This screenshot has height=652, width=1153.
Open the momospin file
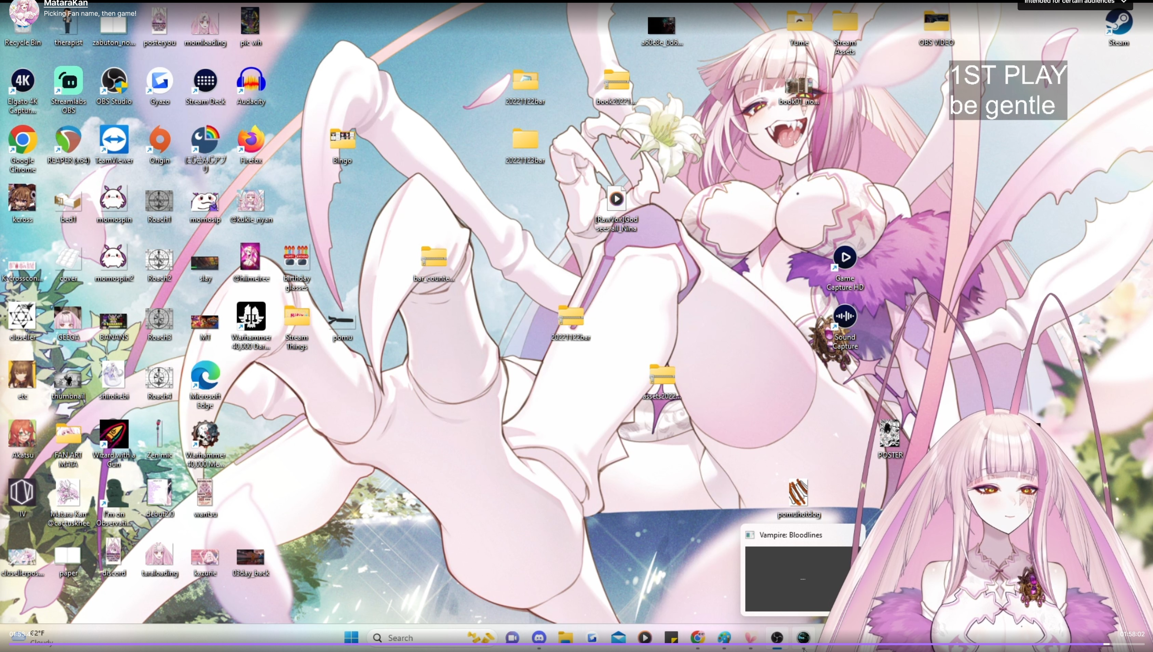(114, 203)
